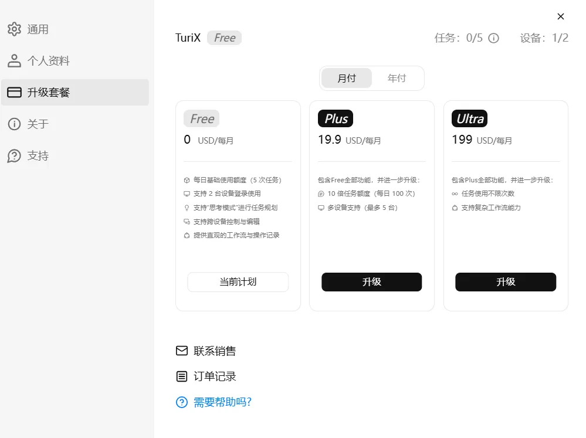Click the gear icon beside 通用
586x438 pixels.
pyautogui.click(x=14, y=29)
